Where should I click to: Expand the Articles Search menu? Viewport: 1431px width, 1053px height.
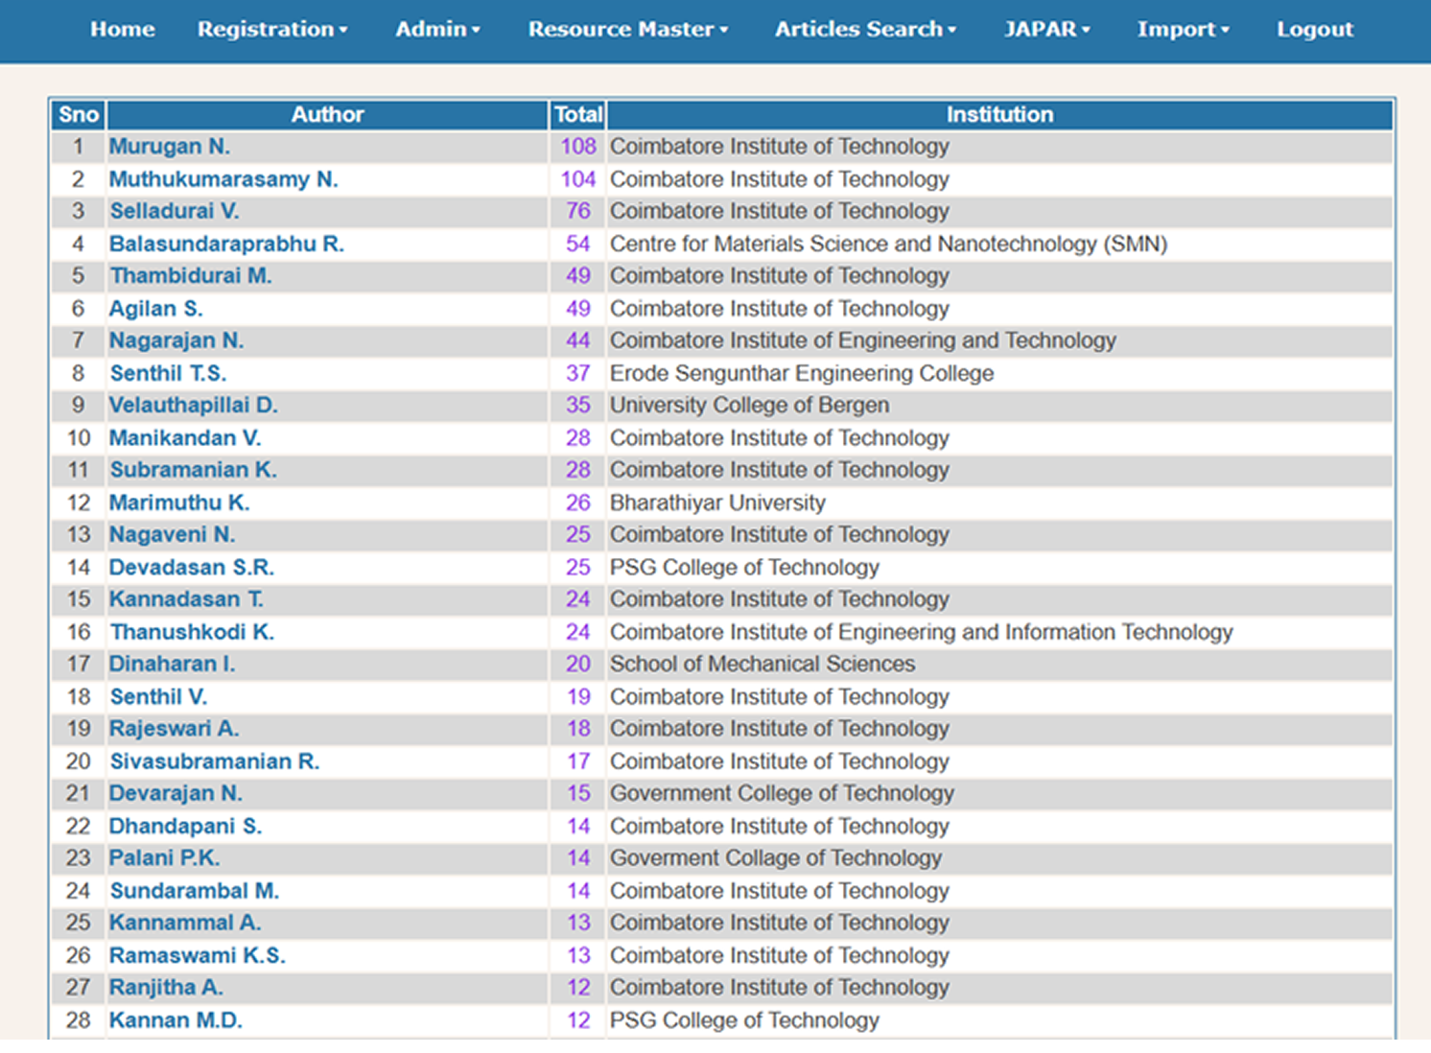tap(865, 30)
